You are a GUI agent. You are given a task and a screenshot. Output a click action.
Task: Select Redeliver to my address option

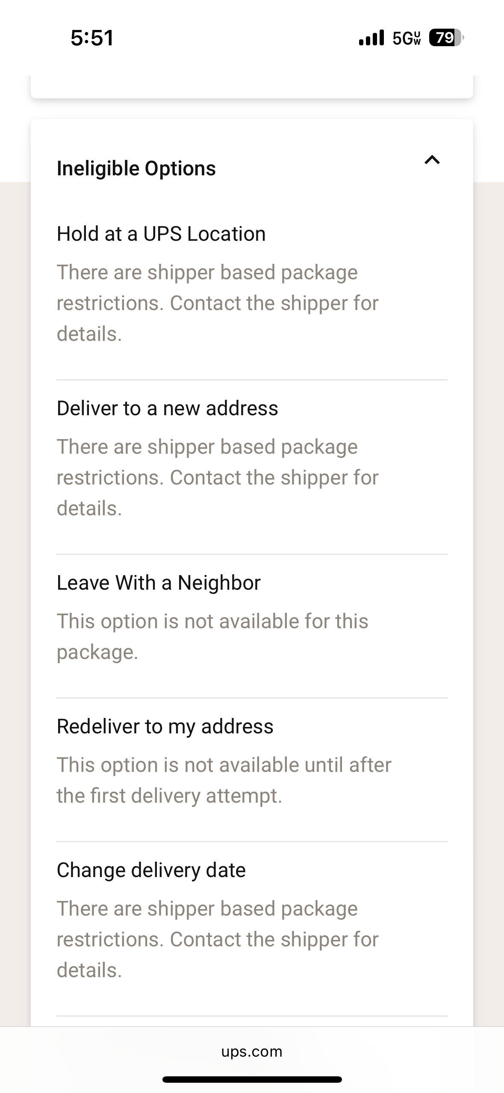[165, 727]
